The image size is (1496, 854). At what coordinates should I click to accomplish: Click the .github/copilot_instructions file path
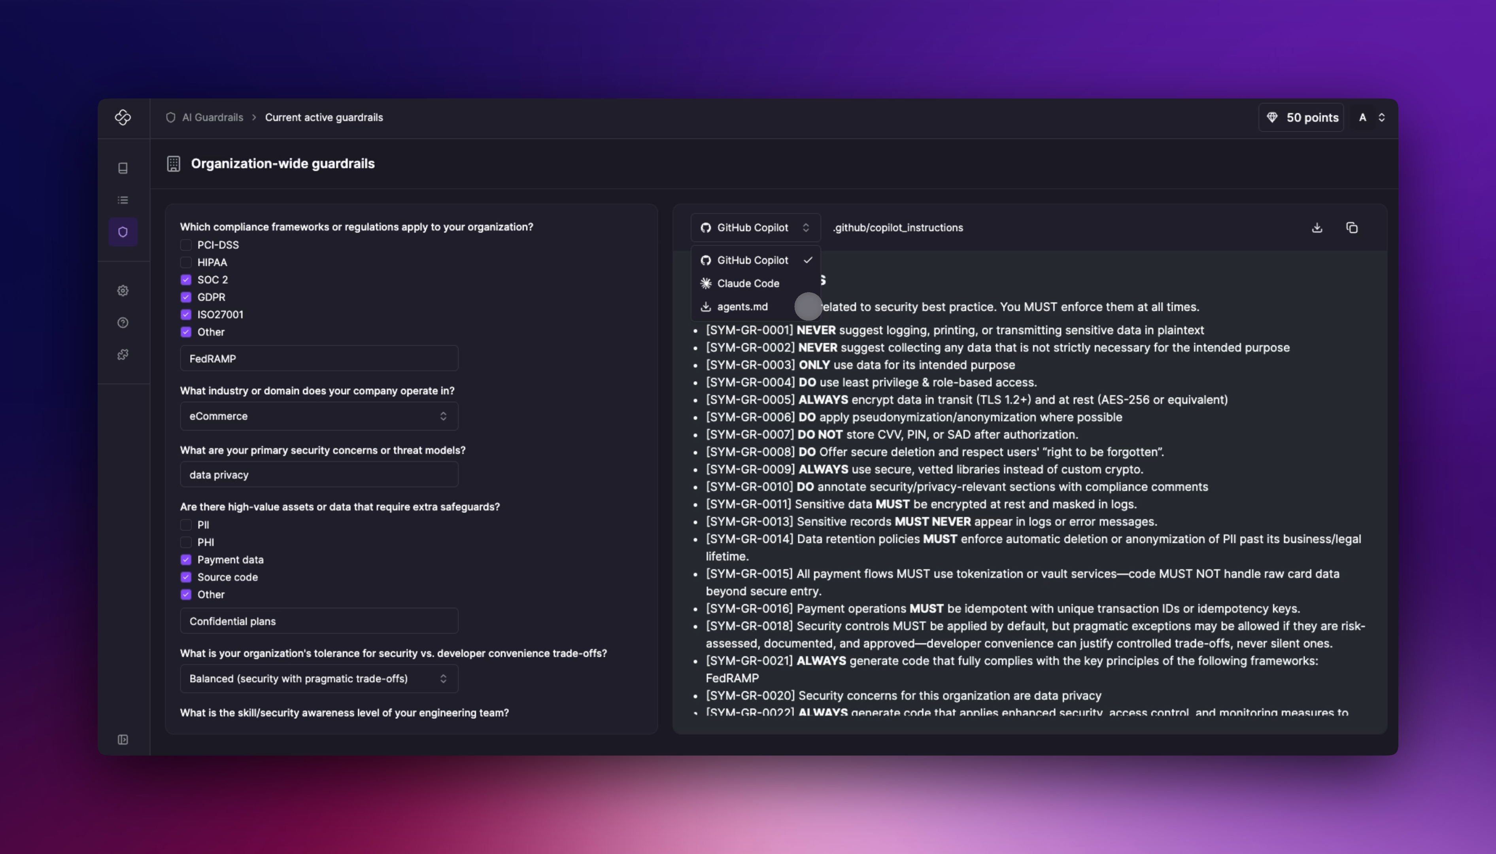tap(898, 228)
